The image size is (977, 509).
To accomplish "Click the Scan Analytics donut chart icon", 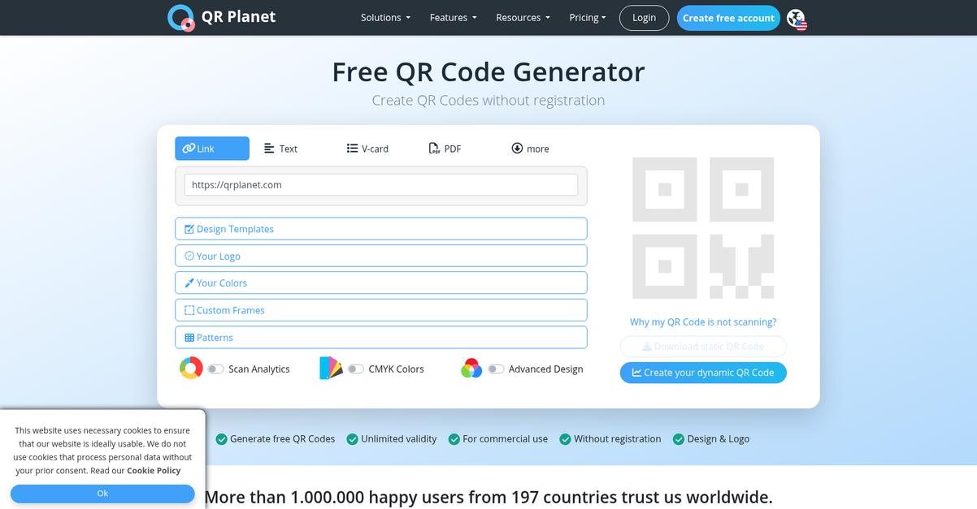I will click(191, 368).
